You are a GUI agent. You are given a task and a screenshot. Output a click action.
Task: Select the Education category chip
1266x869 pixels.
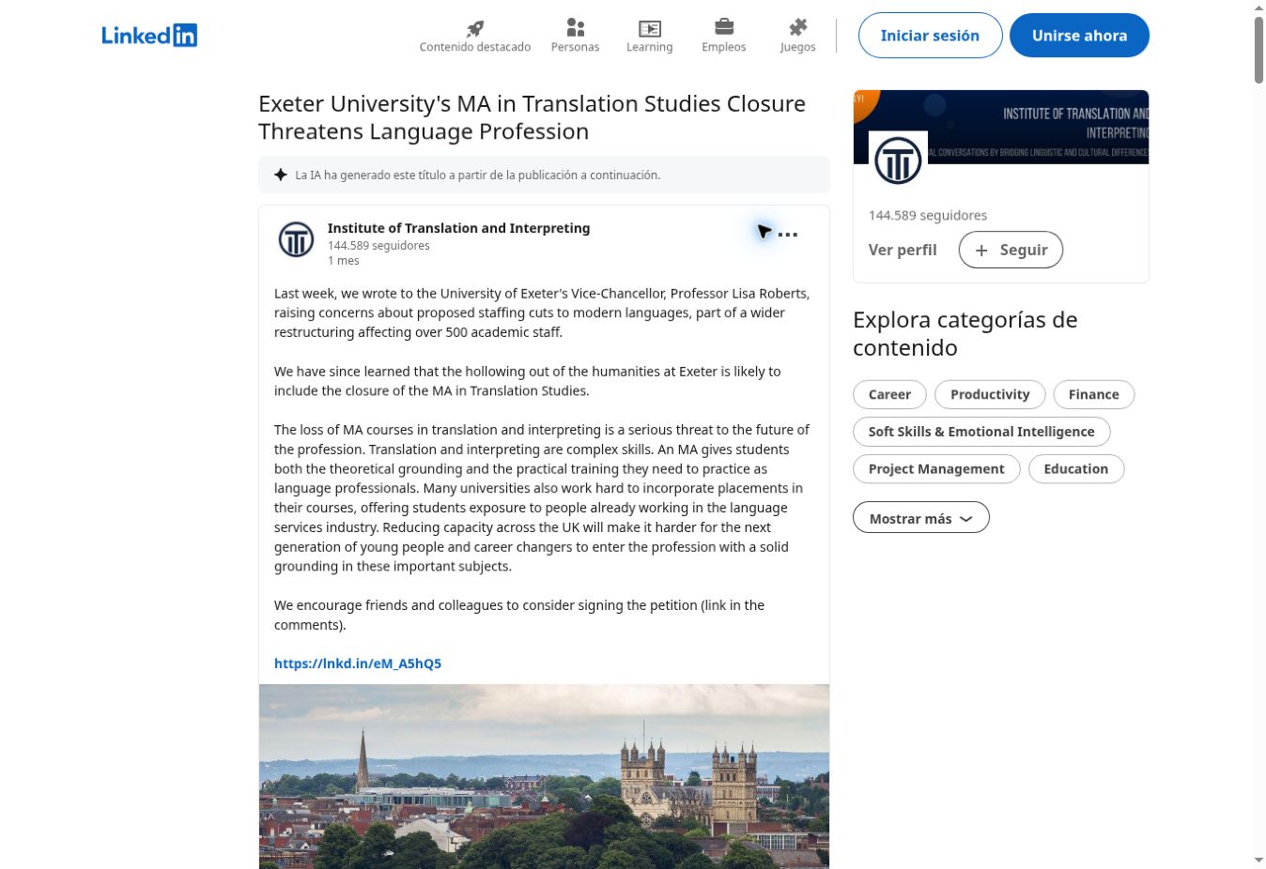click(1076, 469)
